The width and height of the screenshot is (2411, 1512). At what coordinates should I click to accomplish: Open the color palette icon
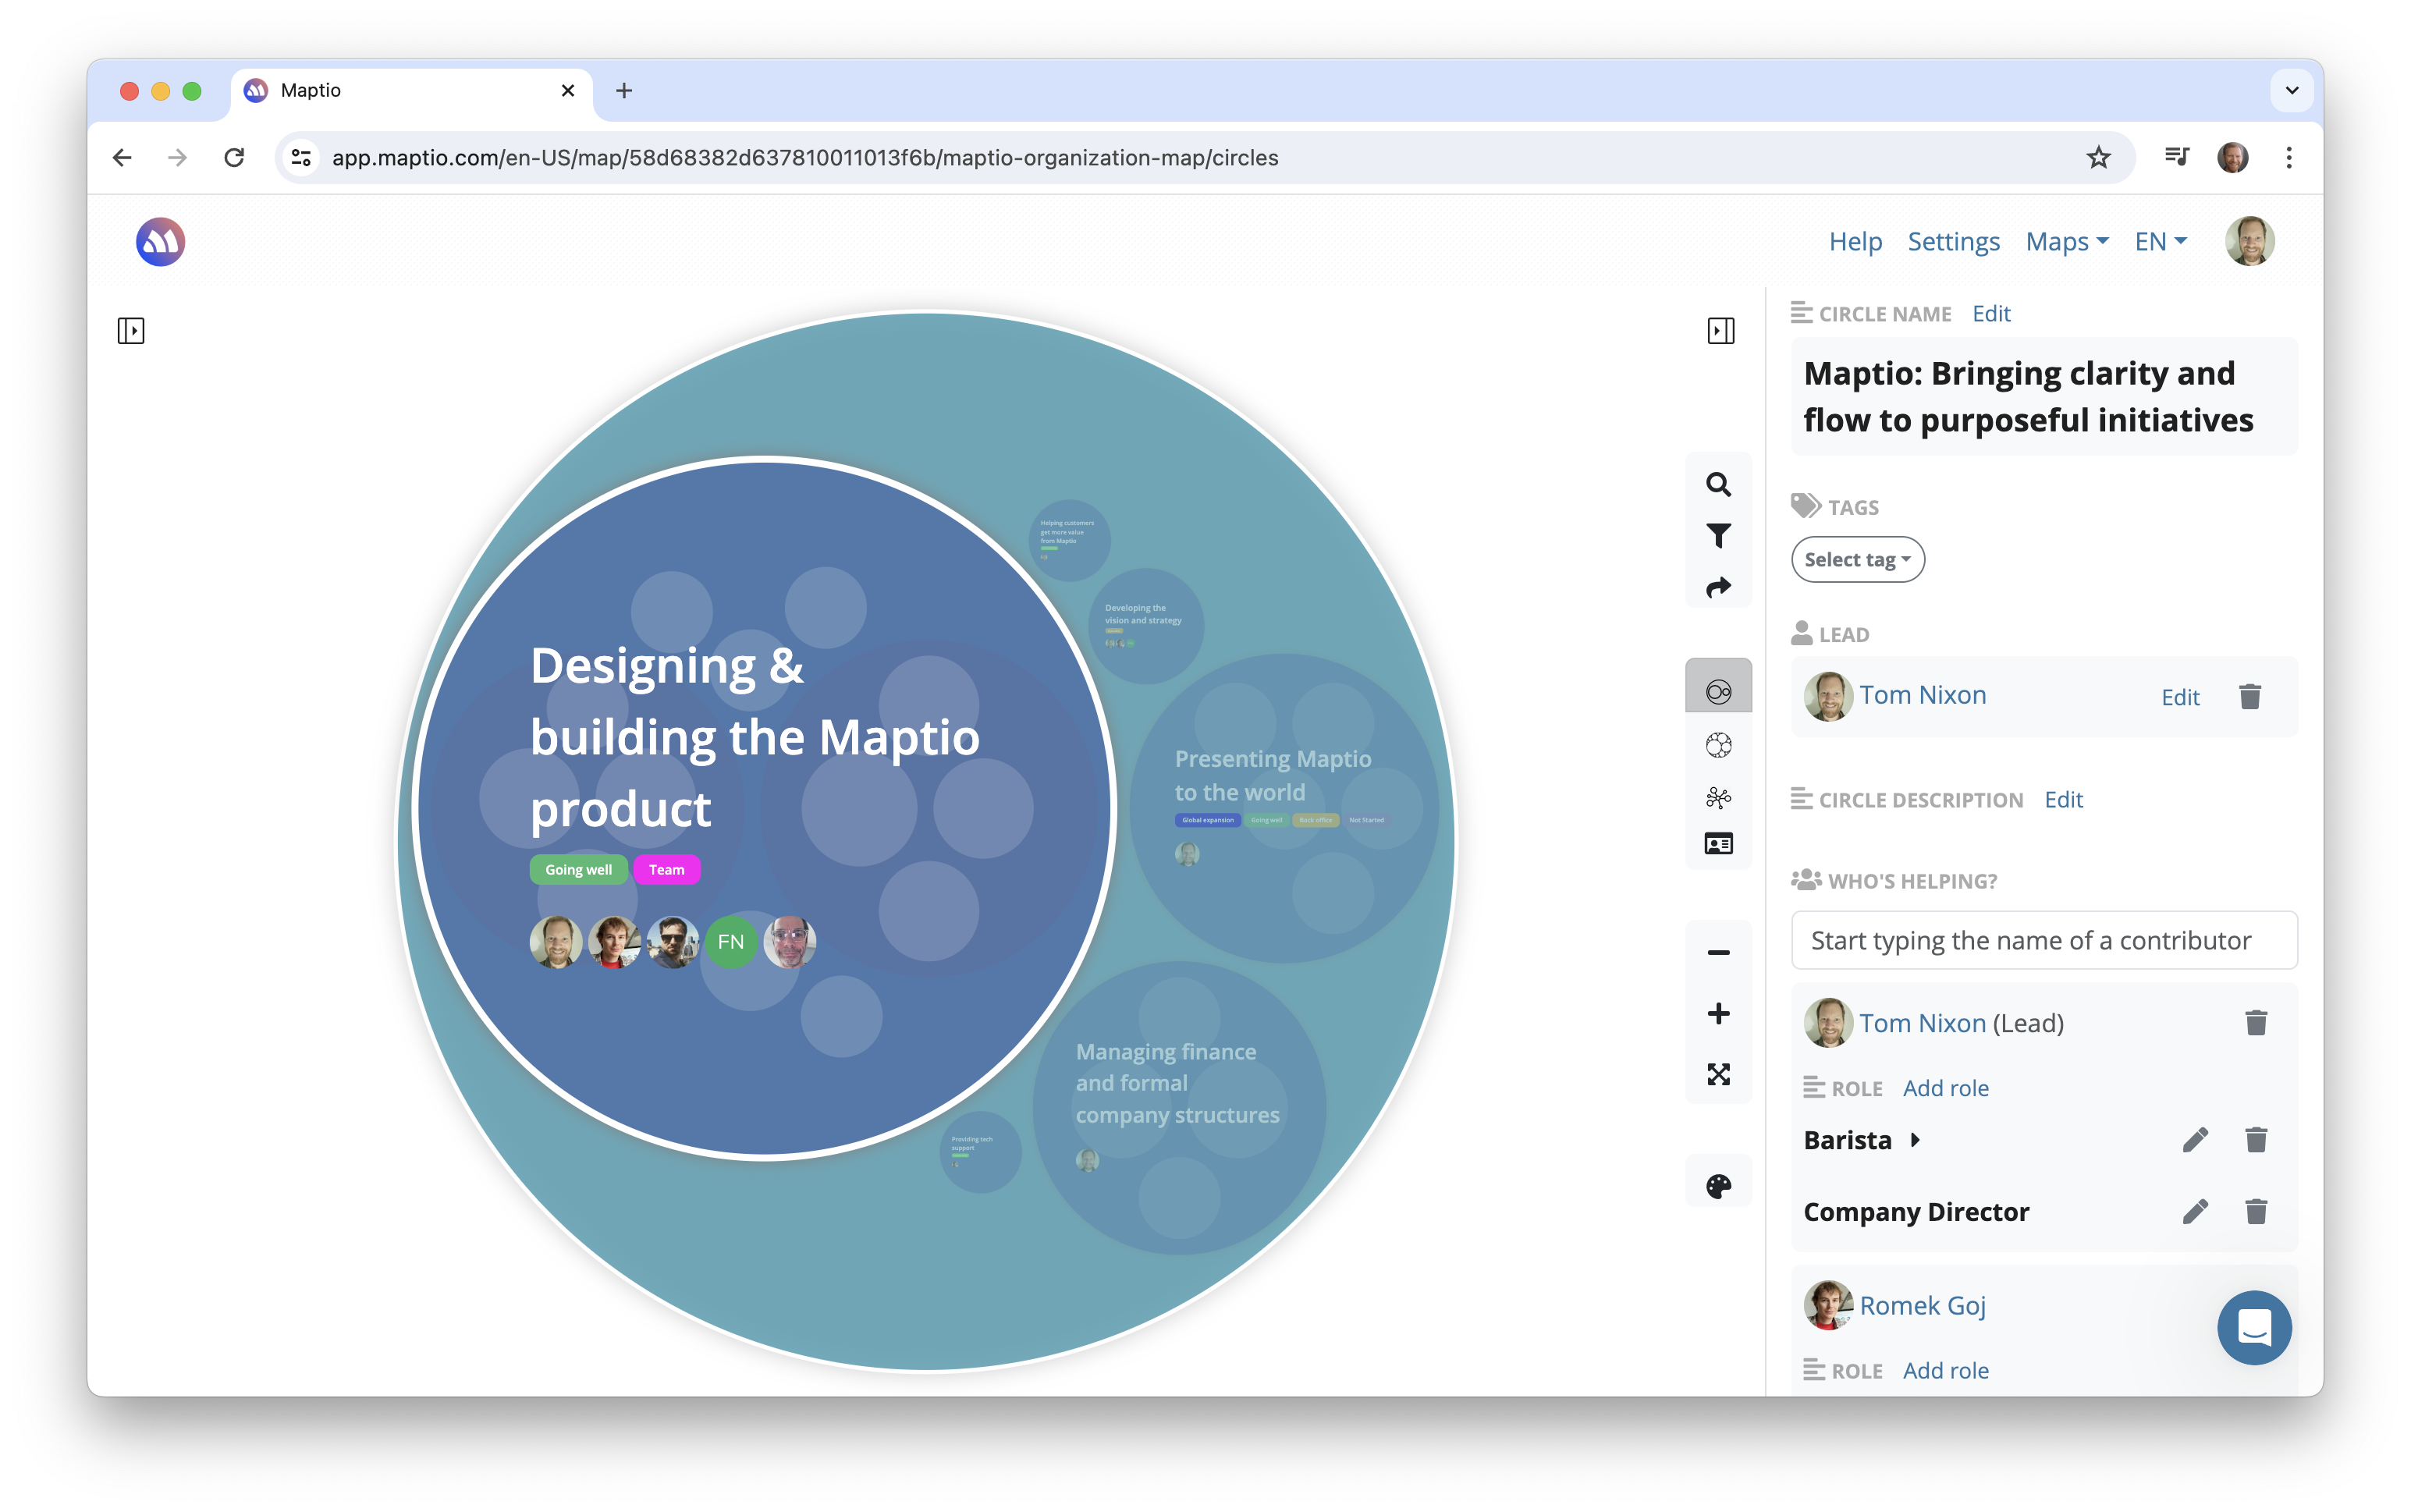[1718, 1186]
